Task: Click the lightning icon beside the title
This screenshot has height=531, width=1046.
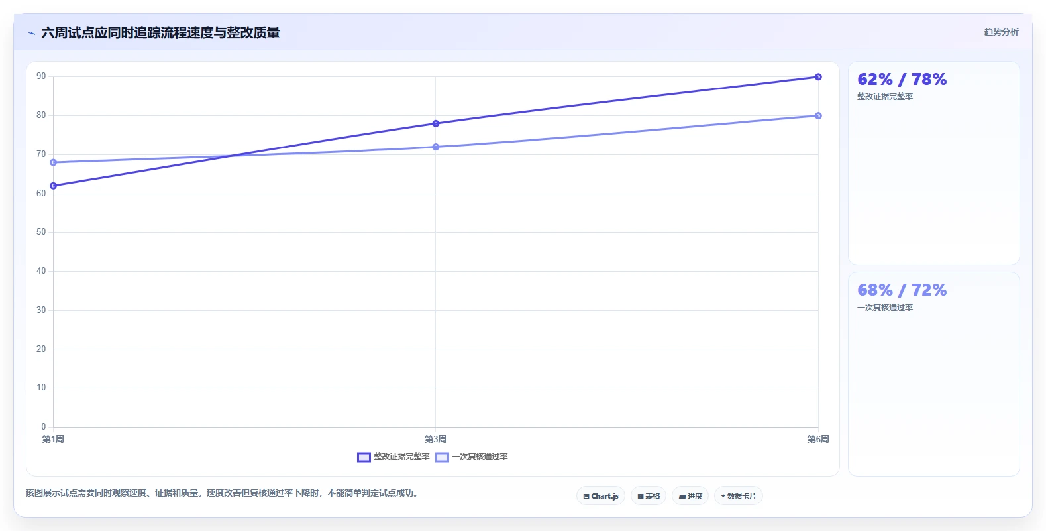Action: click(x=31, y=33)
